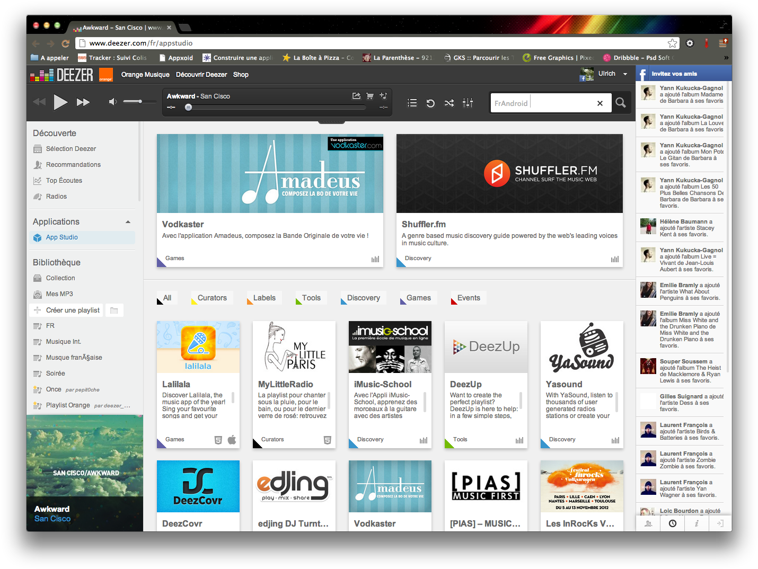Open Sélection Deezer in sidebar

71,149
